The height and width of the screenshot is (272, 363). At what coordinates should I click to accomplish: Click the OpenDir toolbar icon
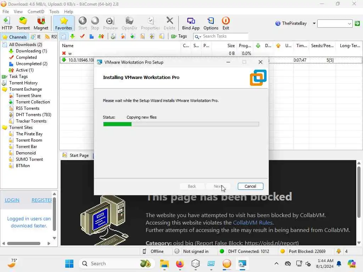pos(129,23)
